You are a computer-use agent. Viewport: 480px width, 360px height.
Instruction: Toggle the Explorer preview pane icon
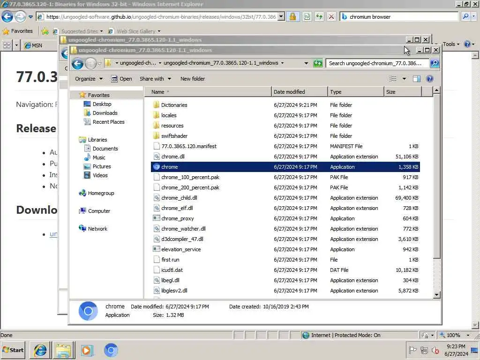coord(416,79)
